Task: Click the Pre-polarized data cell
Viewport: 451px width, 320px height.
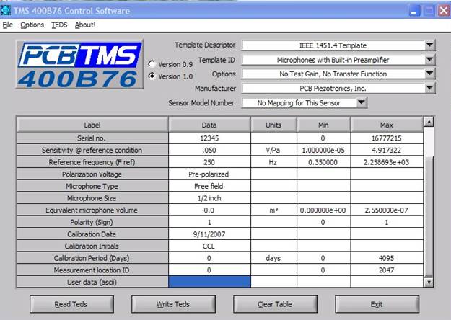Action: [209, 174]
